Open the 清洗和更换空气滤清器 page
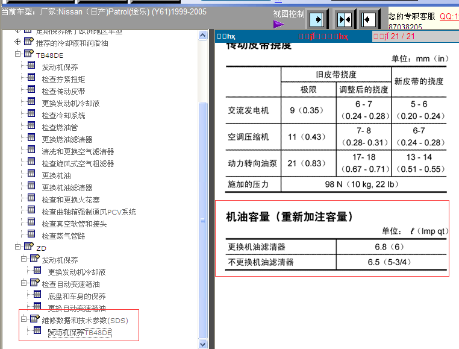This screenshot has width=459, height=349. (78, 151)
